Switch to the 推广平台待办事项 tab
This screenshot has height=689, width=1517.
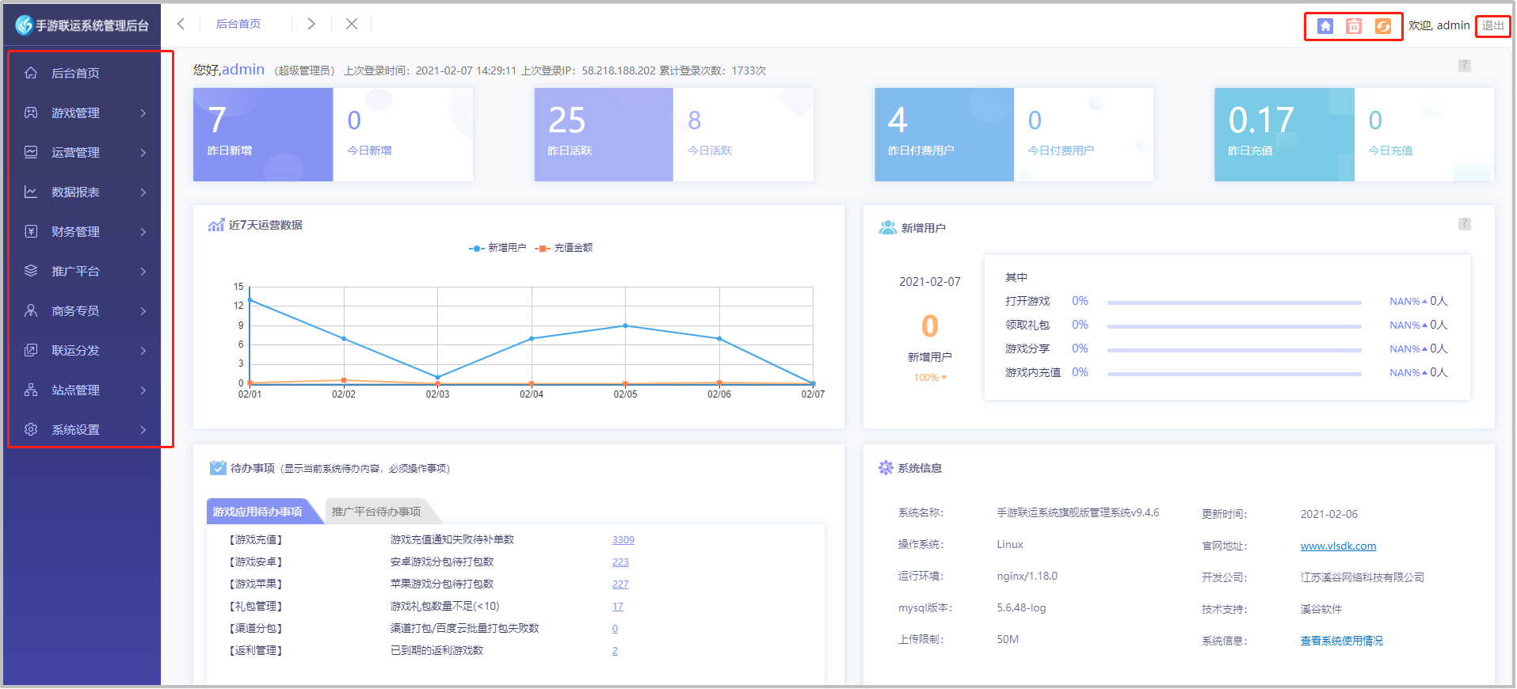tap(377, 512)
